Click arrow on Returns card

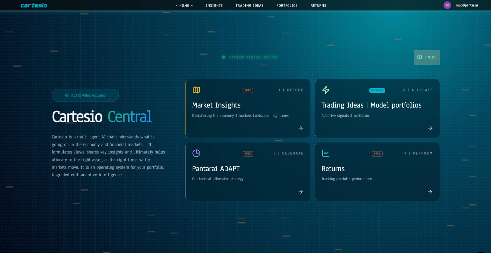tap(430, 192)
